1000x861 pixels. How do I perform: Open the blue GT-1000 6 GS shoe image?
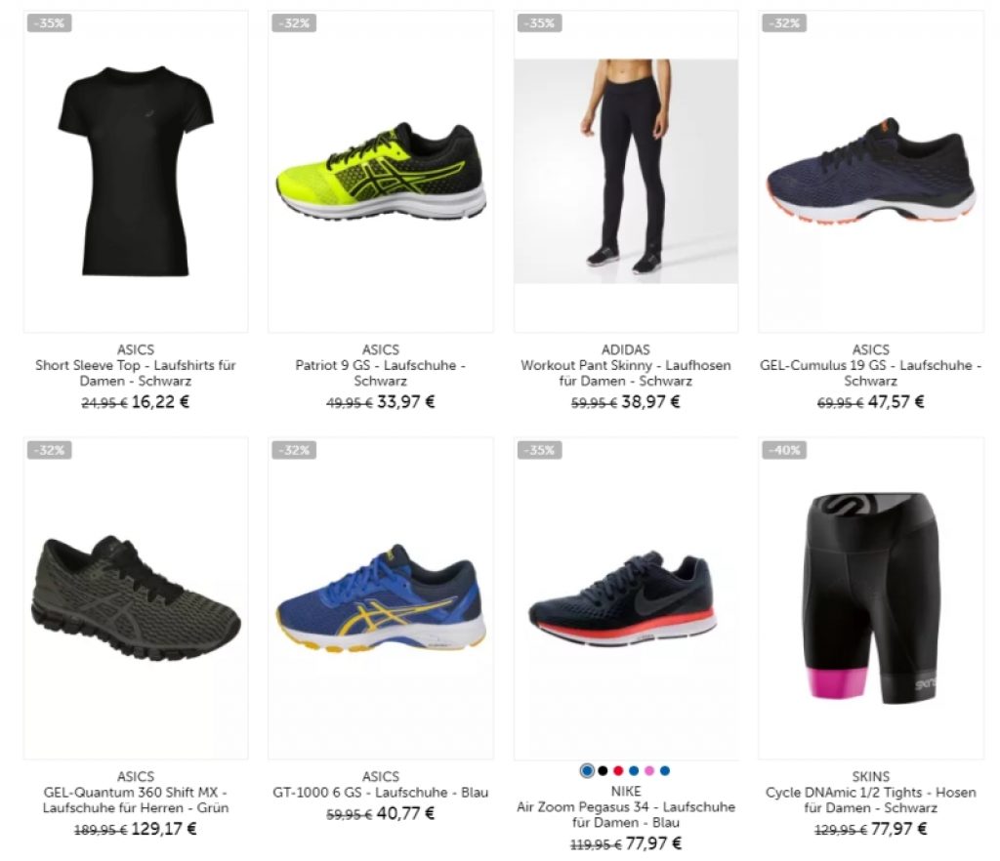(x=381, y=597)
